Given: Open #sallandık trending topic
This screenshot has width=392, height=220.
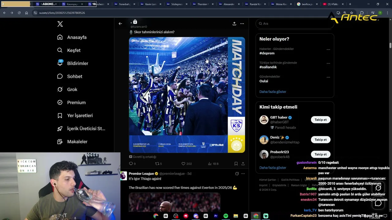Looking at the screenshot, I should pos(268,67).
